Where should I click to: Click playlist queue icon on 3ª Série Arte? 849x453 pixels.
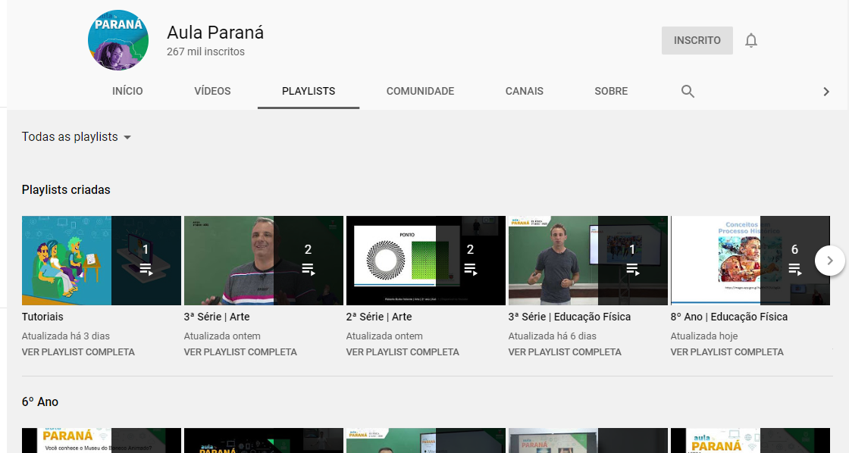pyautogui.click(x=308, y=269)
